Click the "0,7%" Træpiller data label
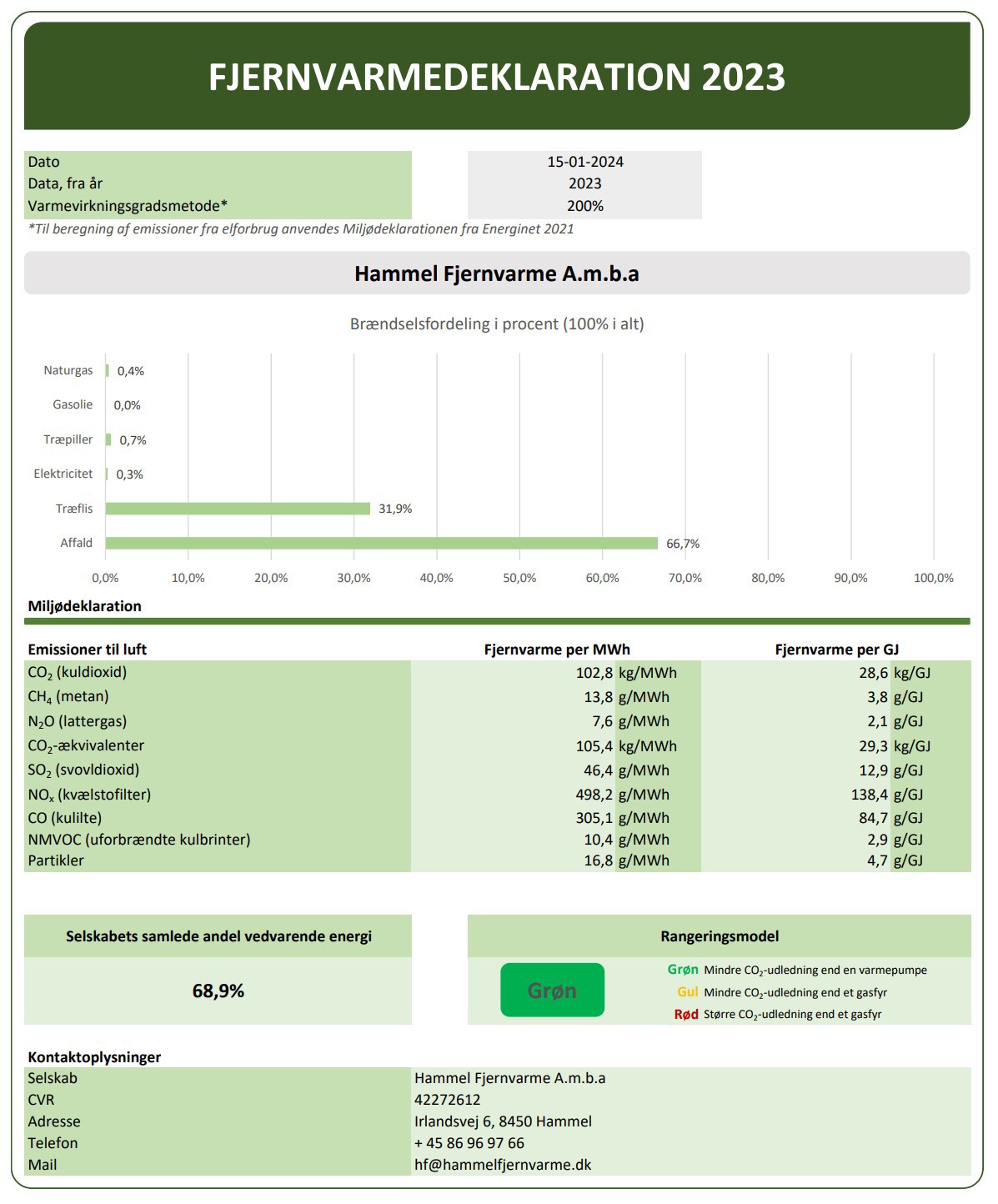 (x=133, y=440)
